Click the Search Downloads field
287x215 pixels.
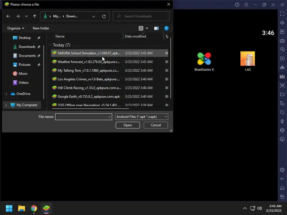(x=141, y=16)
